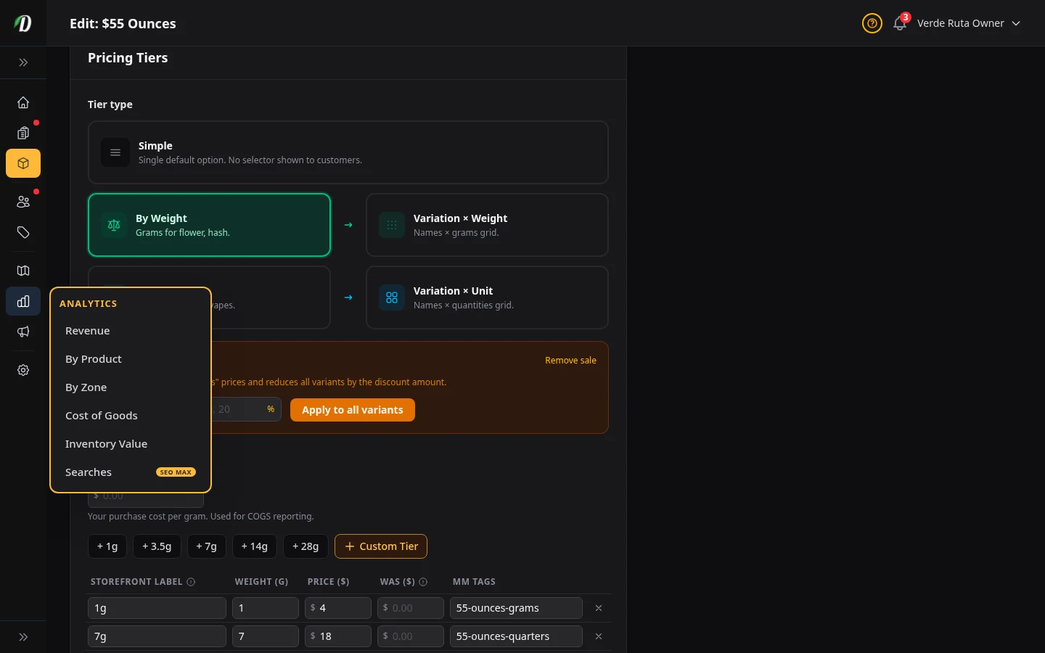Remove the 7g tier row with its X

pyautogui.click(x=599, y=636)
